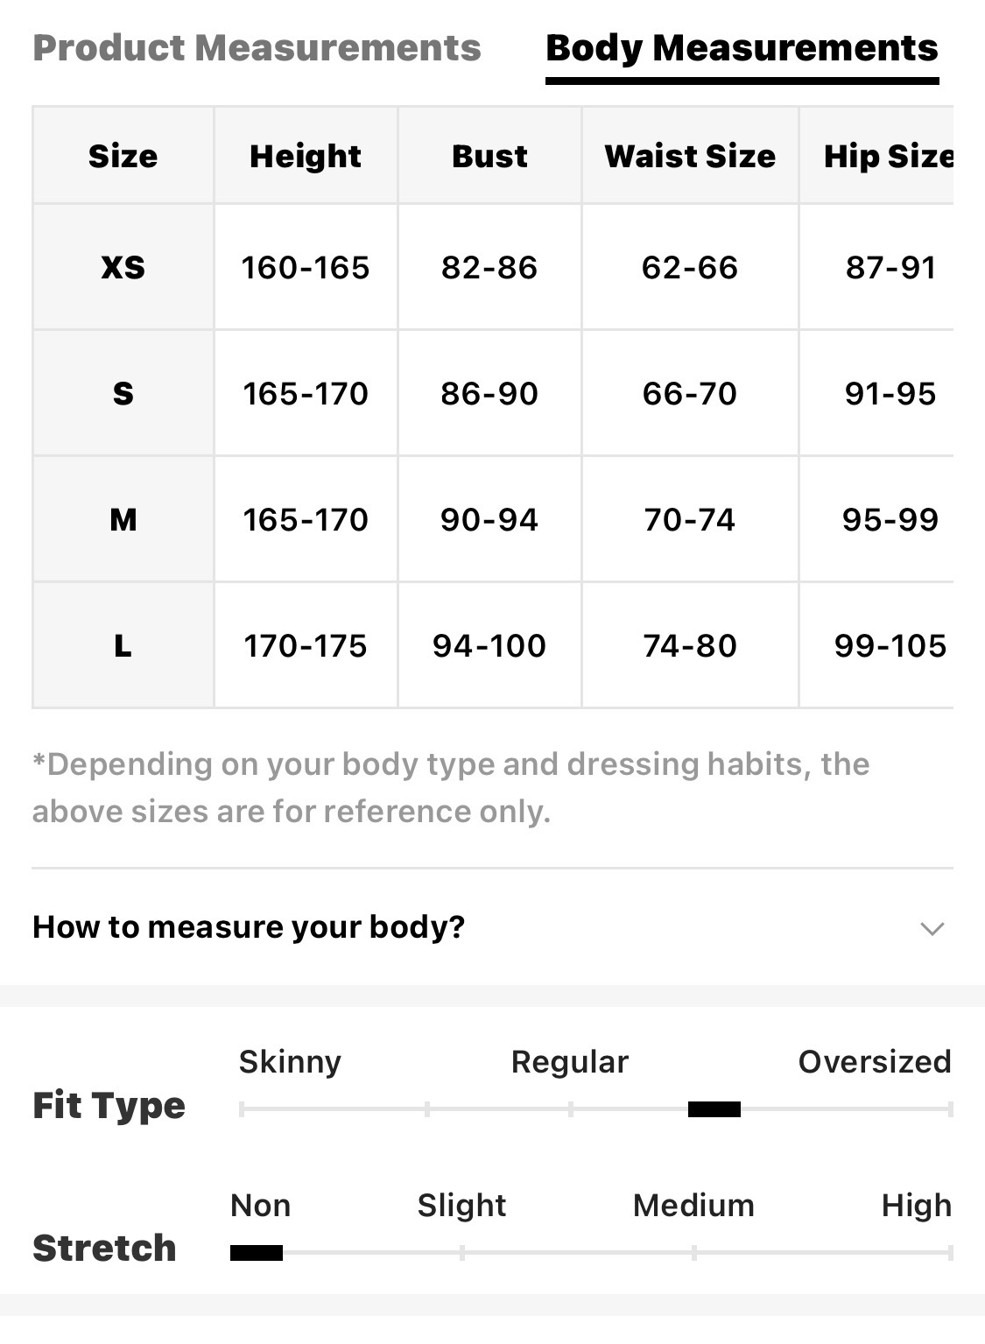Open "How to measure your body?" text
The height and width of the screenshot is (1344, 985).
point(249,926)
